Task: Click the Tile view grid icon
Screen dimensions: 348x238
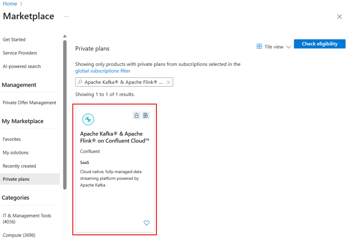Action: click(259, 47)
